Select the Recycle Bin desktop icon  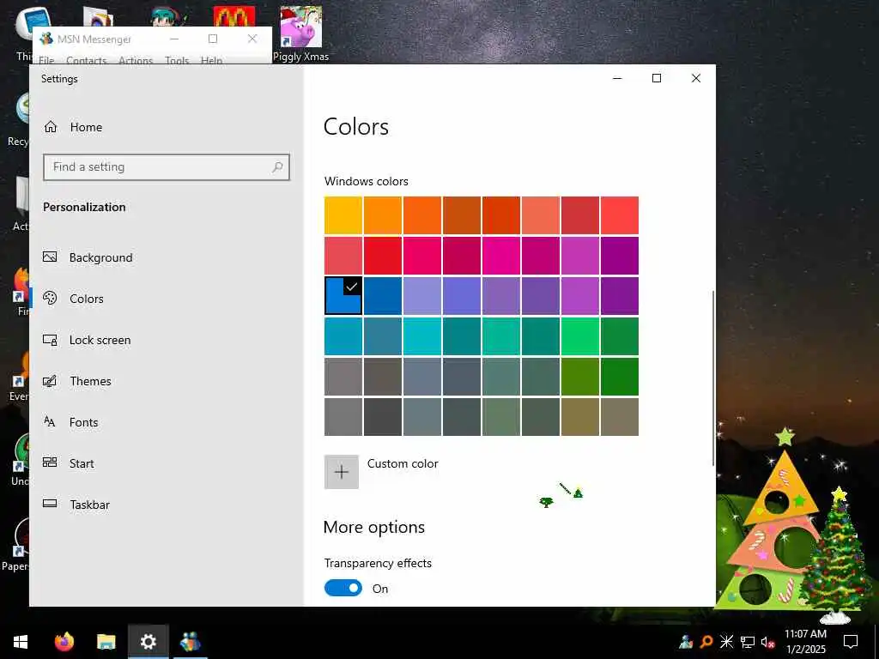(21, 120)
